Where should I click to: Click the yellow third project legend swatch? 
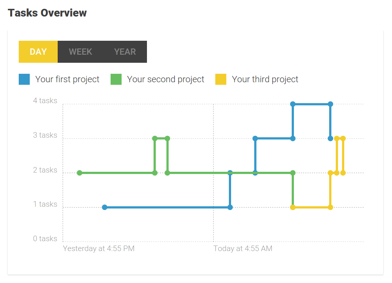(x=221, y=79)
